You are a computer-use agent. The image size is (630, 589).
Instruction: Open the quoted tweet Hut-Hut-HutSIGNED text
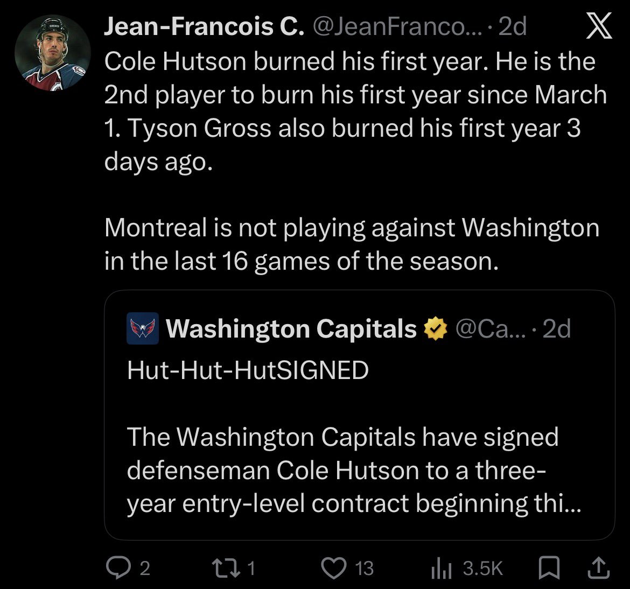[248, 370]
